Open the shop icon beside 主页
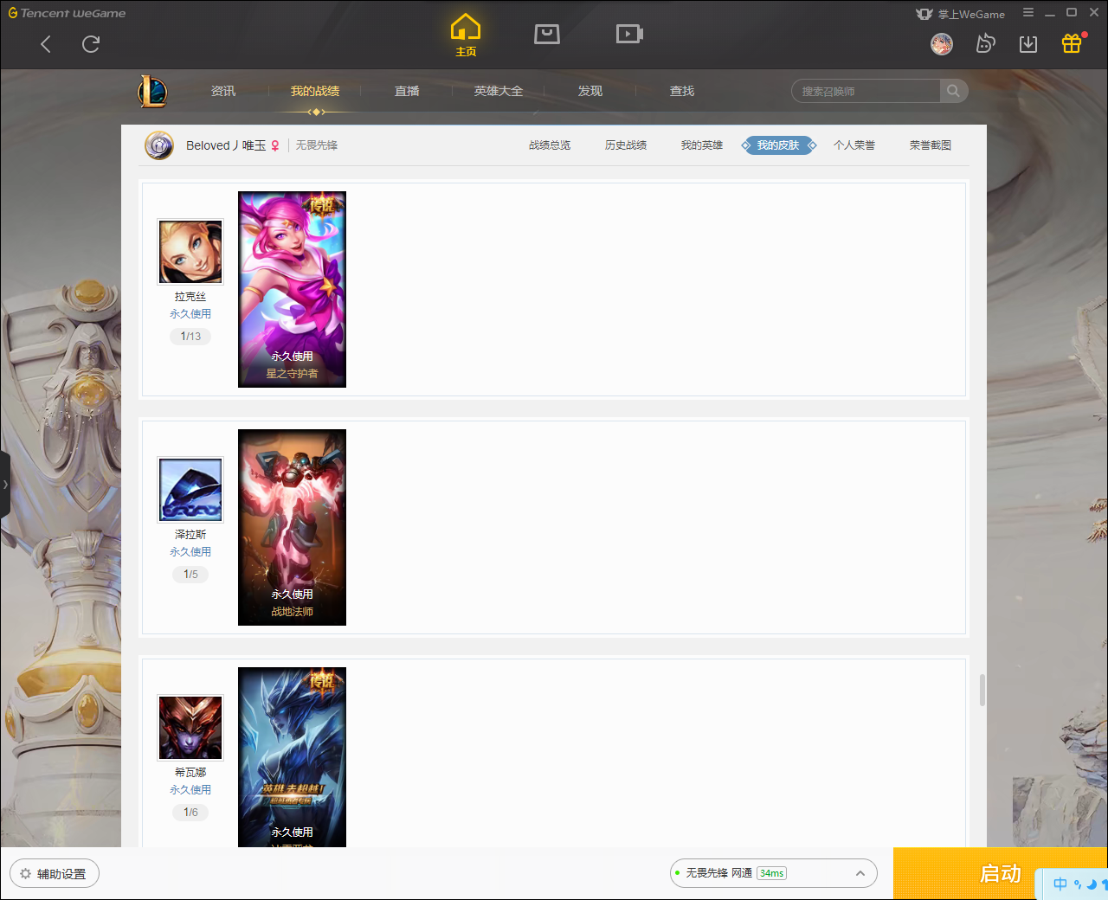Image resolution: width=1108 pixels, height=900 pixels. coord(547,34)
